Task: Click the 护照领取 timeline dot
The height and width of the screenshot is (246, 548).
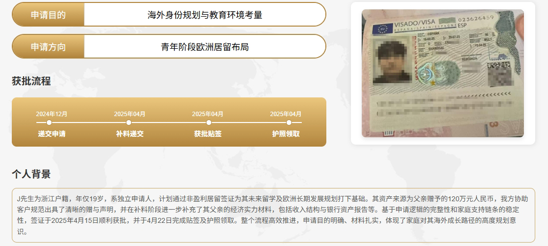Action: click(289, 123)
